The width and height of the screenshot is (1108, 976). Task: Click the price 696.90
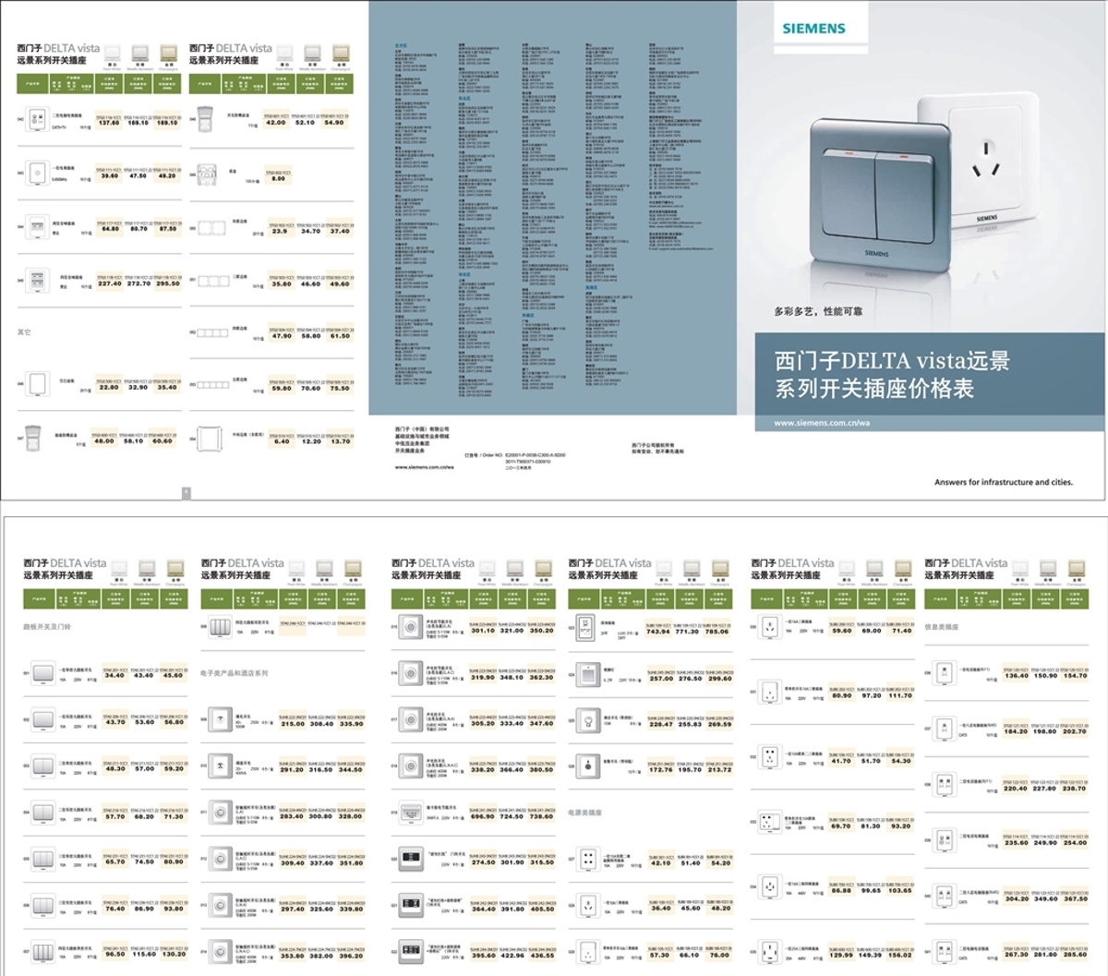(483, 816)
